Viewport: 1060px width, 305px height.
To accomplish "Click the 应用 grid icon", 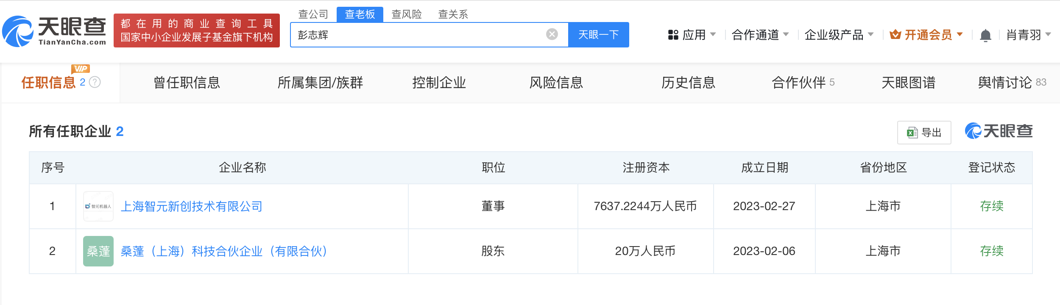I will pos(673,35).
